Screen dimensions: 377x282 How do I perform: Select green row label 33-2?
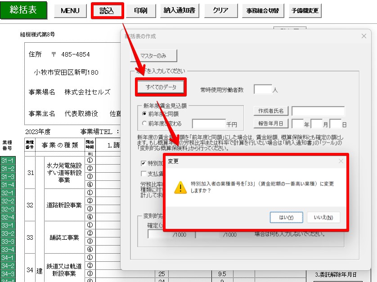click(x=8, y=233)
